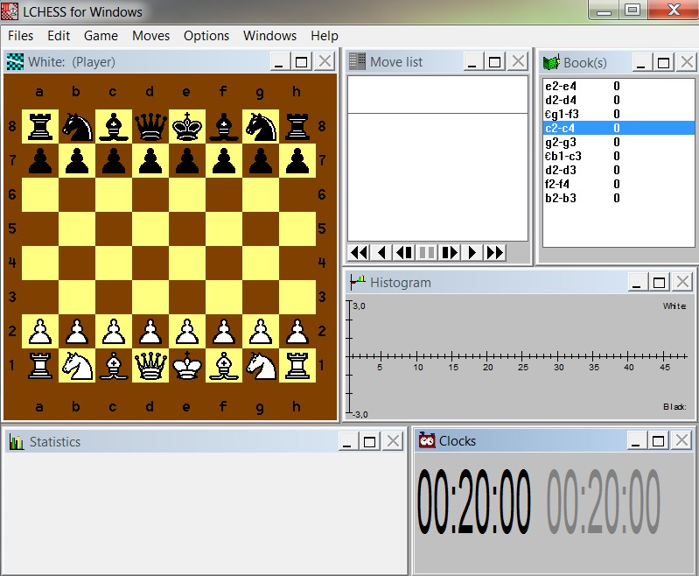Minimize the Statistics panel
This screenshot has width=699, height=576.
pos(347,441)
